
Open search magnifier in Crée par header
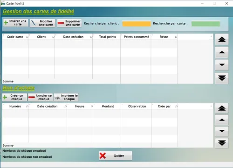coord(176,107)
